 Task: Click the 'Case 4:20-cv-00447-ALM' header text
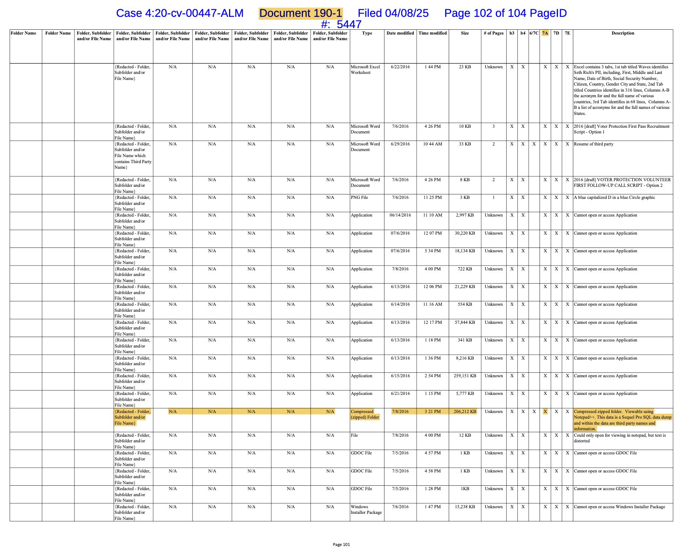click(180, 13)
